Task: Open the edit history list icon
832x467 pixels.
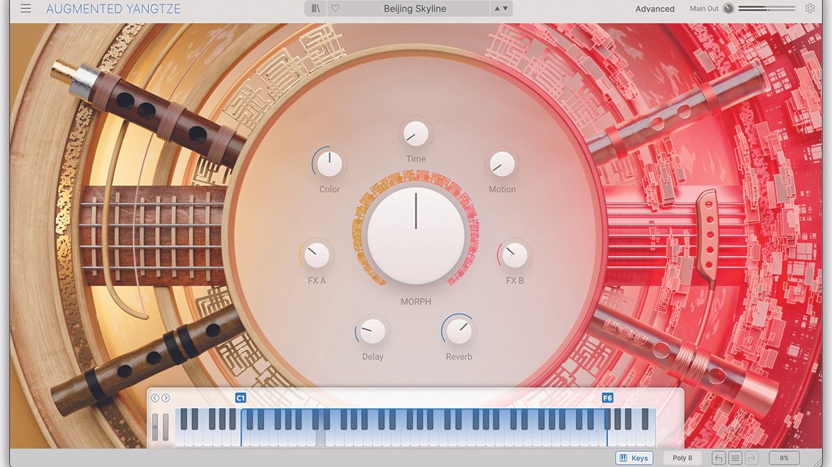Action: [736, 458]
